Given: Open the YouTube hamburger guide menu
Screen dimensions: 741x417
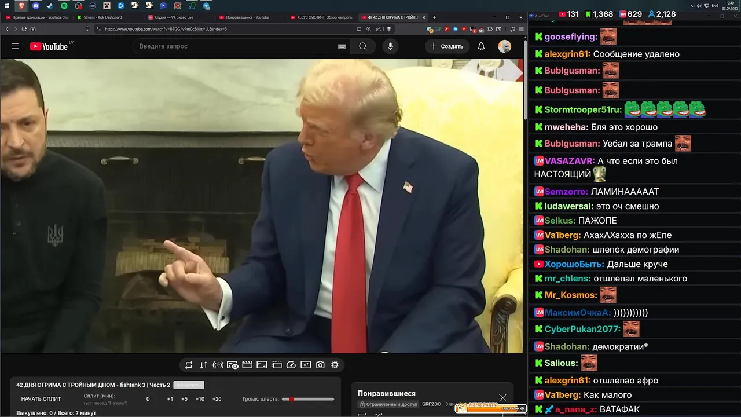Looking at the screenshot, I should coord(15,46).
